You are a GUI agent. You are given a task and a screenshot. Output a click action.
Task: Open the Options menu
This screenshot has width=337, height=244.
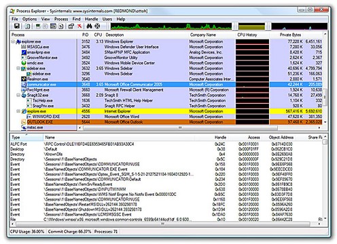tap(29, 19)
